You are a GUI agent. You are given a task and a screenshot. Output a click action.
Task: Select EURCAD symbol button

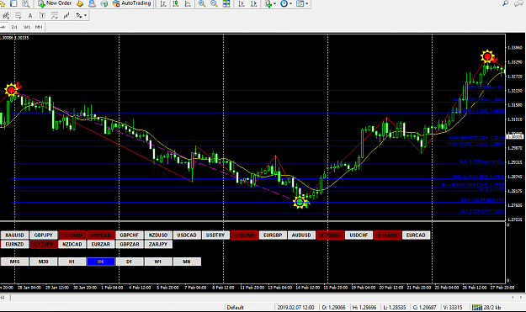pyautogui.click(x=416, y=235)
